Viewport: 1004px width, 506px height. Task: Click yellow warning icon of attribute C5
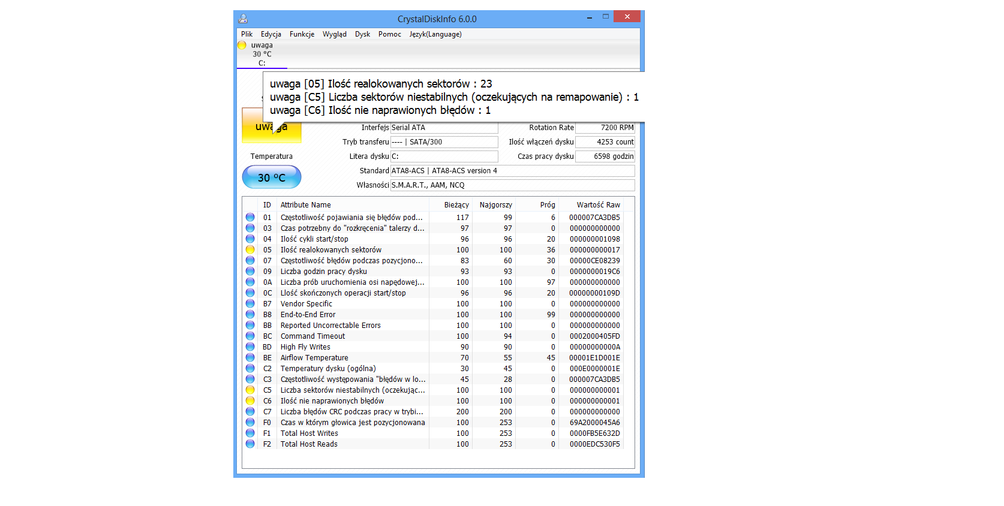tap(250, 390)
